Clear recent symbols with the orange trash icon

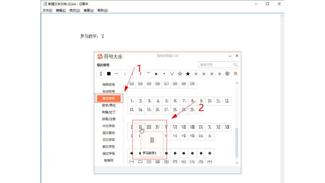click(235, 74)
